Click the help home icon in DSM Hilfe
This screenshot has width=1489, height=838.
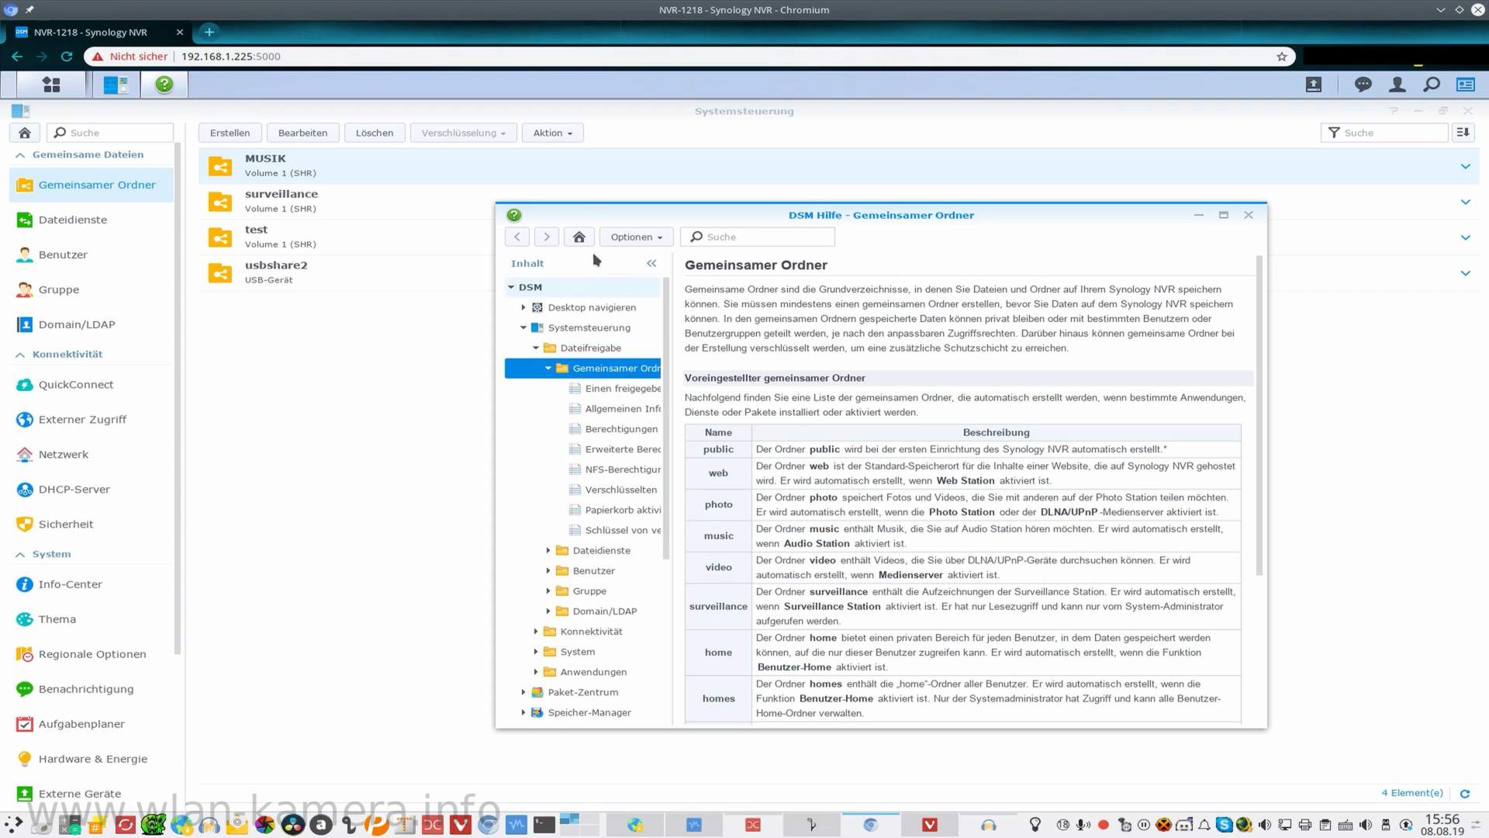[x=579, y=237]
